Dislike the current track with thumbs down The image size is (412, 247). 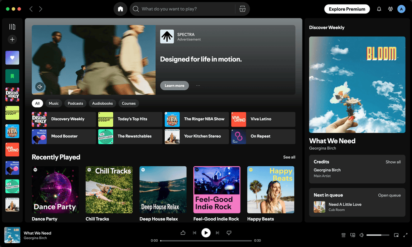click(229, 233)
